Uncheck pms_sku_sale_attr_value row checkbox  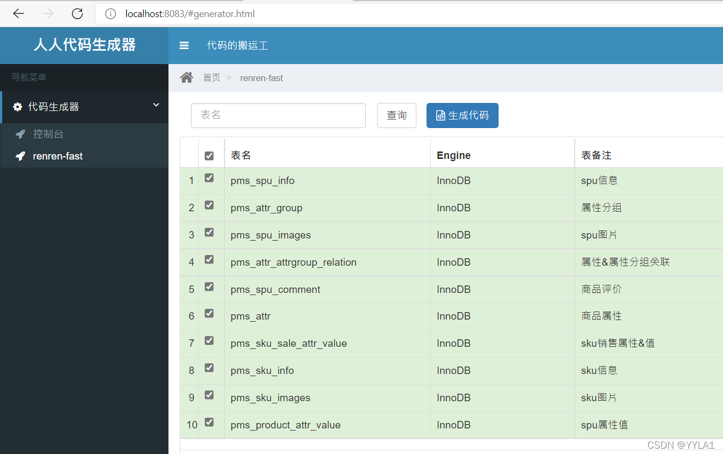pos(209,340)
